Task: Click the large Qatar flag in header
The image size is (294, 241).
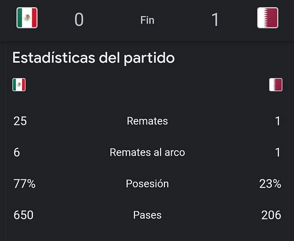Action: tap(267, 18)
